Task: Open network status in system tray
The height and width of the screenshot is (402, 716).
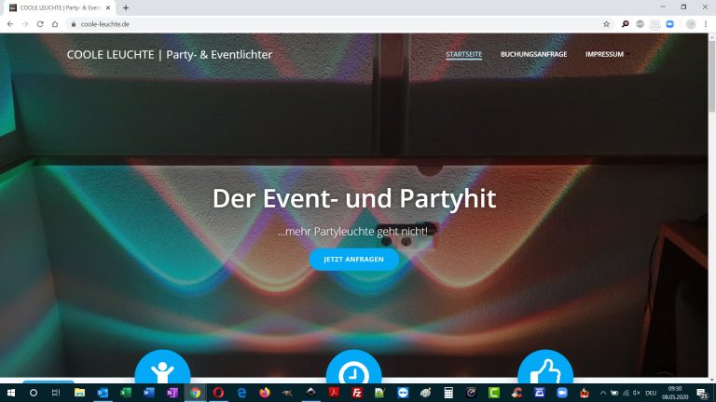Action: [x=626, y=393]
